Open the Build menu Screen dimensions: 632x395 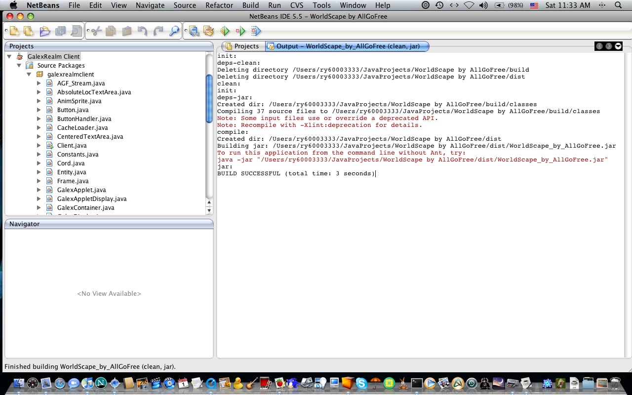click(250, 5)
